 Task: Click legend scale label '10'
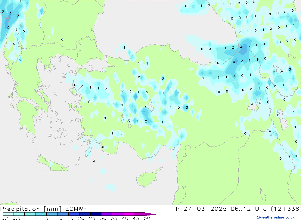pyautogui.click(x=60, y=218)
